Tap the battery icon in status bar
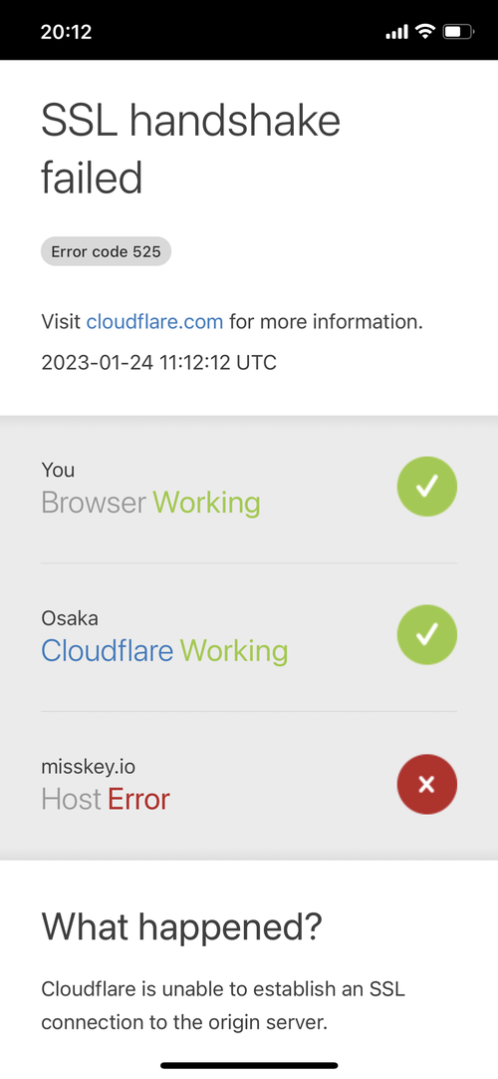Screen dimensions: 498x1079 pos(458,31)
